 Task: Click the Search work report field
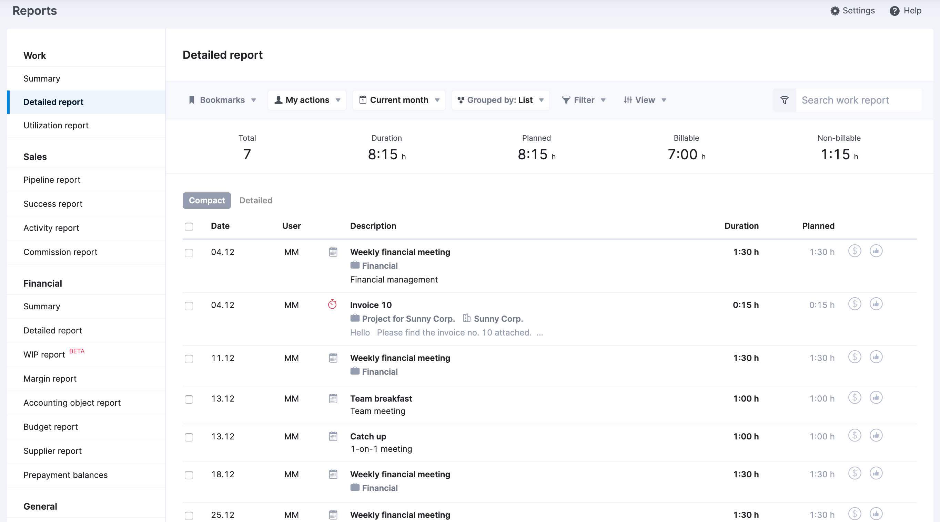(x=859, y=100)
